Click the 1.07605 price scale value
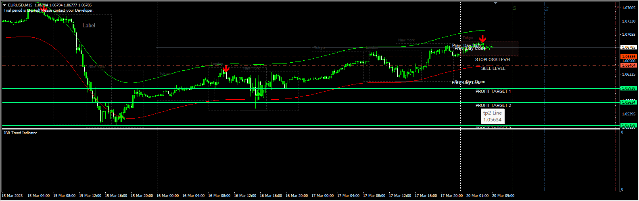 629,8
